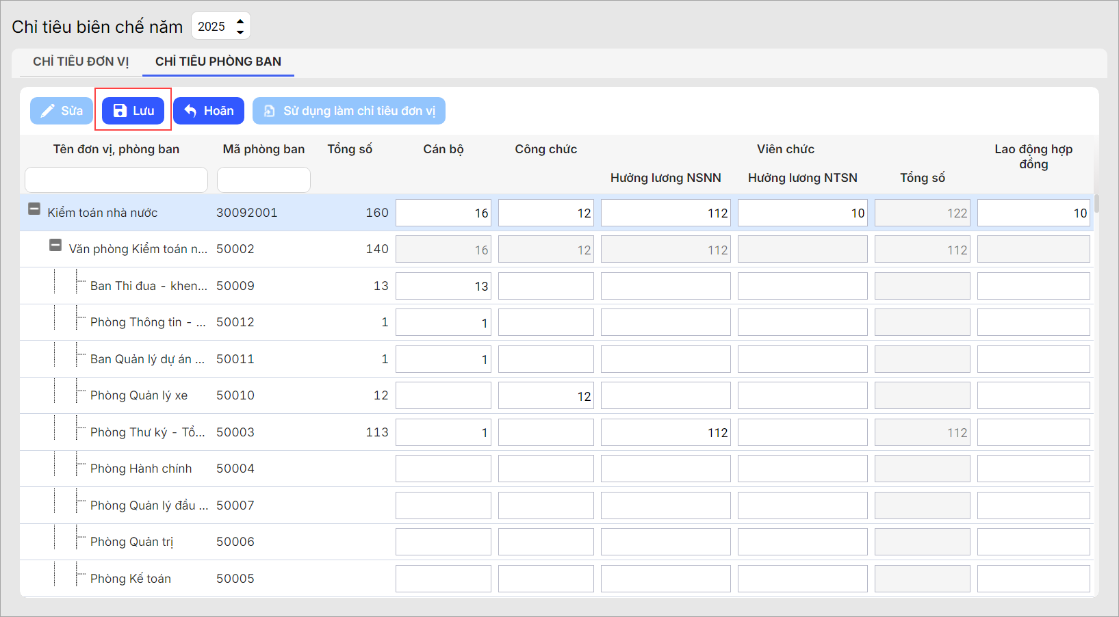Image resolution: width=1119 pixels, height=617 pixels.
Task: Click the undo arrow icon on Hoãn
Action: (x=191, y=111)
